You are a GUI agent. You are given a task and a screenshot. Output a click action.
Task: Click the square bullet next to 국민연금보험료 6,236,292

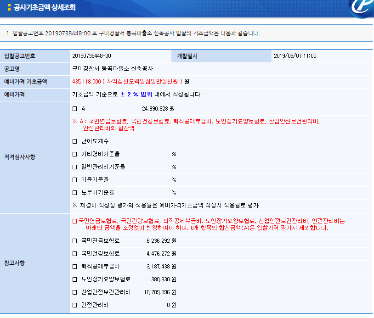click(74, 241)
